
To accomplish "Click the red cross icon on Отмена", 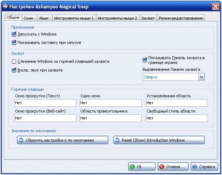I will (x=162, y=167).
